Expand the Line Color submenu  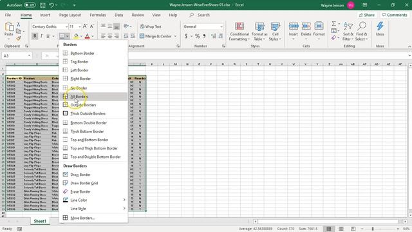click(x=124, y=200)
